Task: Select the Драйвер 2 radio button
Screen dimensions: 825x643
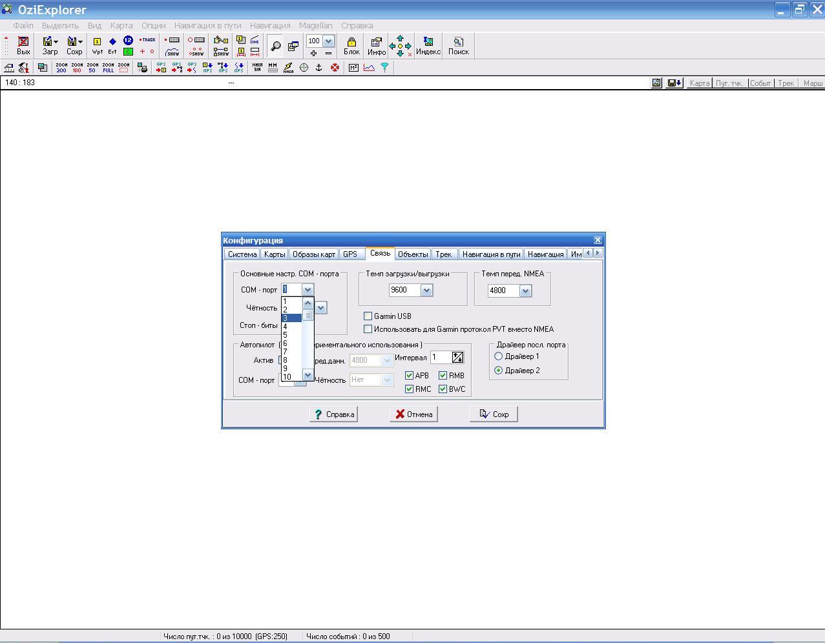Action: point(498,371)
